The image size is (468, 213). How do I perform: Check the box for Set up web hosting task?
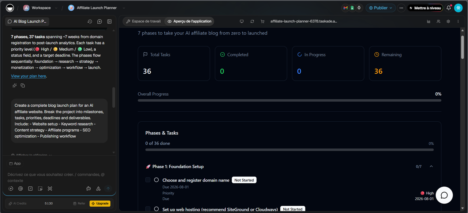click(x=148, y=209)
